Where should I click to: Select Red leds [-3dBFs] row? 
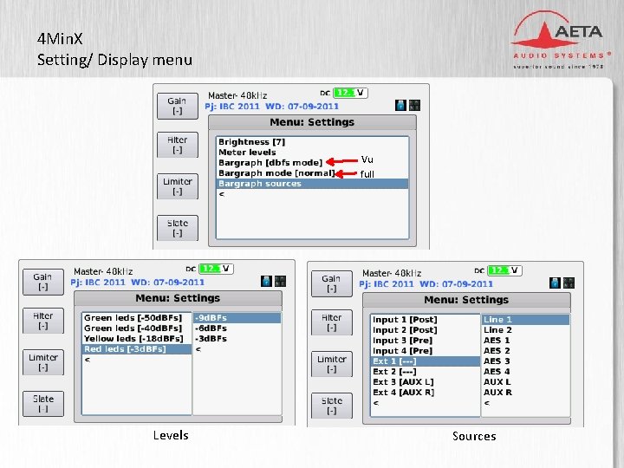(137, 349)
